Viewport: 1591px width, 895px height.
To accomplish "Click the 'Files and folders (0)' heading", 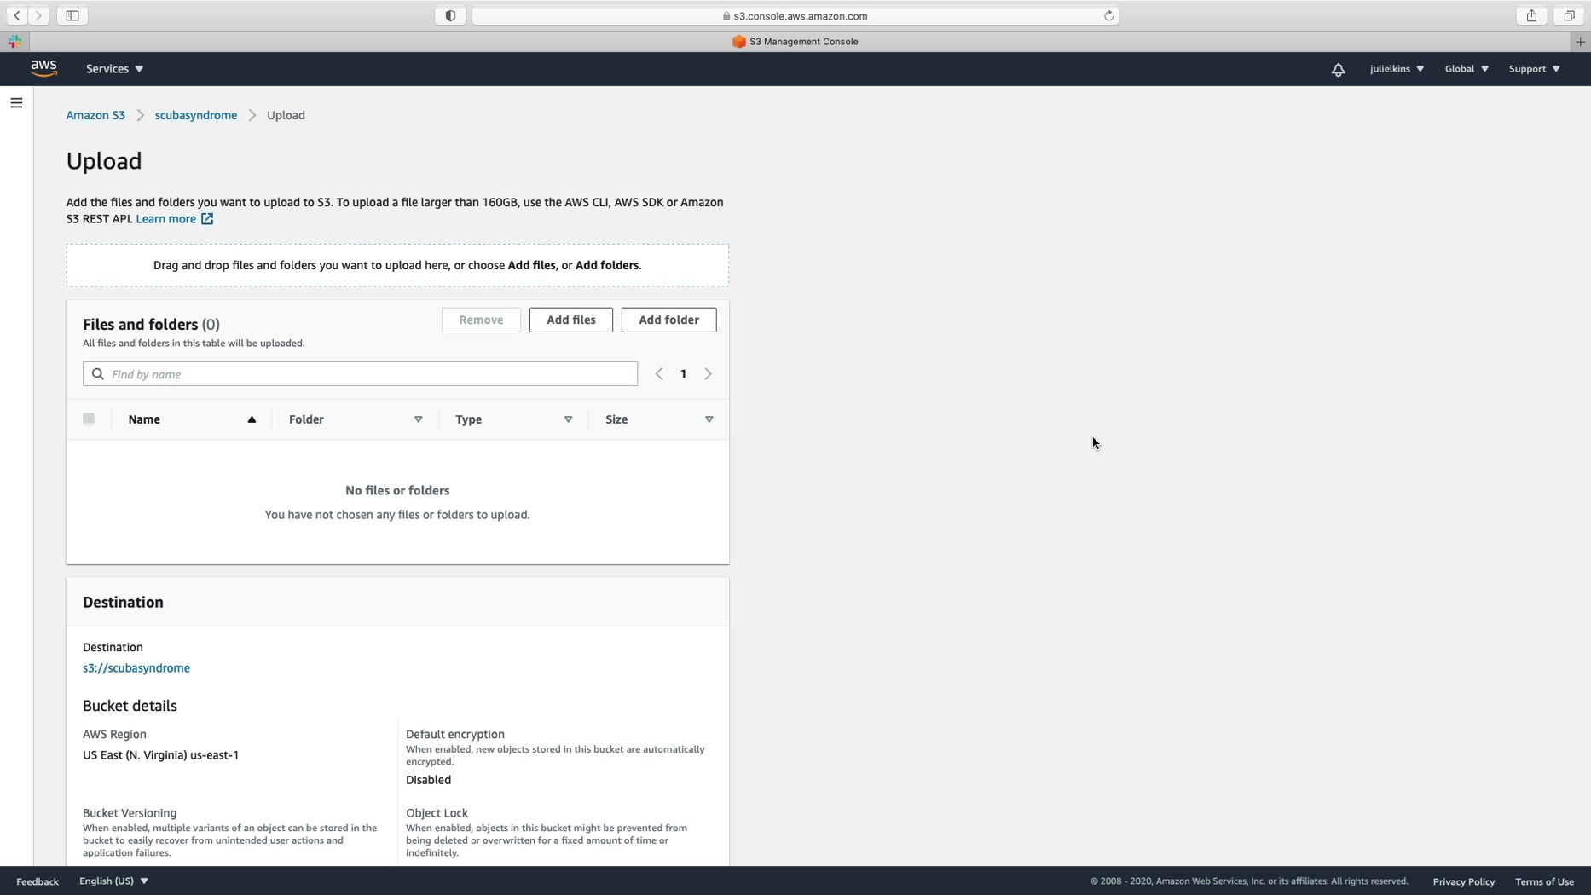I will coord(151,325).
